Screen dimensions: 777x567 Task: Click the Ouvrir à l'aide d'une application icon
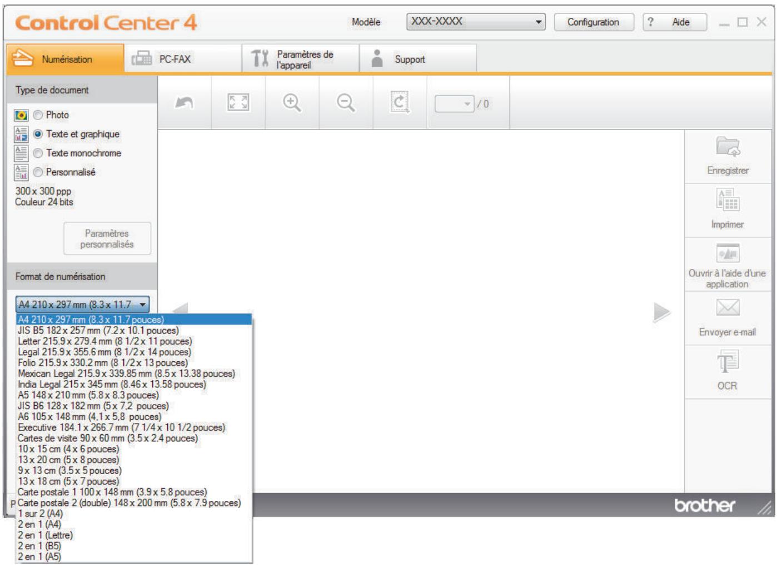pos(728,253)
